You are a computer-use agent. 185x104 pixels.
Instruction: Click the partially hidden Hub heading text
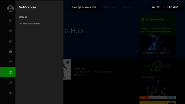tap(73, 31)
